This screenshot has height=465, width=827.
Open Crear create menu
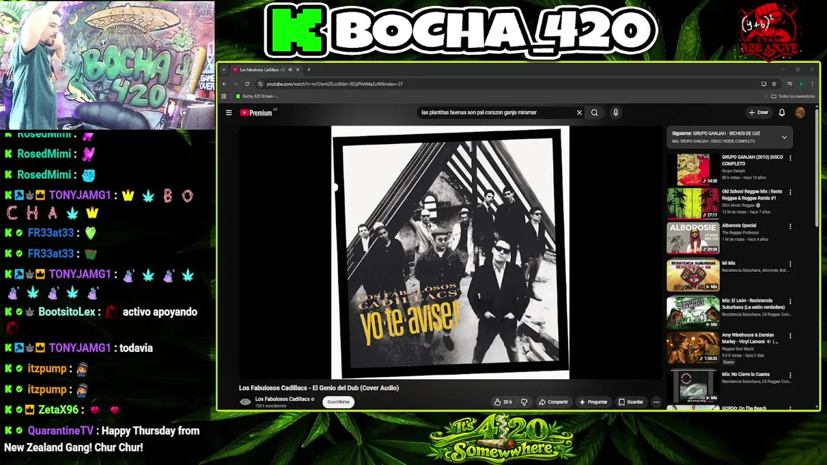[759, 112]
